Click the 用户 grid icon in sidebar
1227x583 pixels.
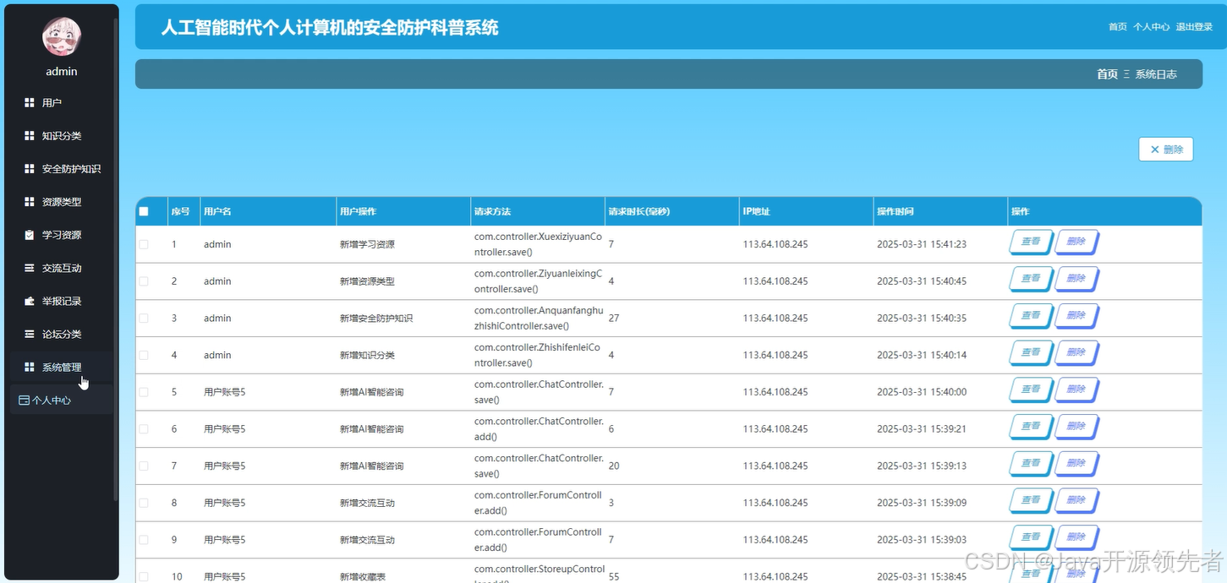coord(29,103)
